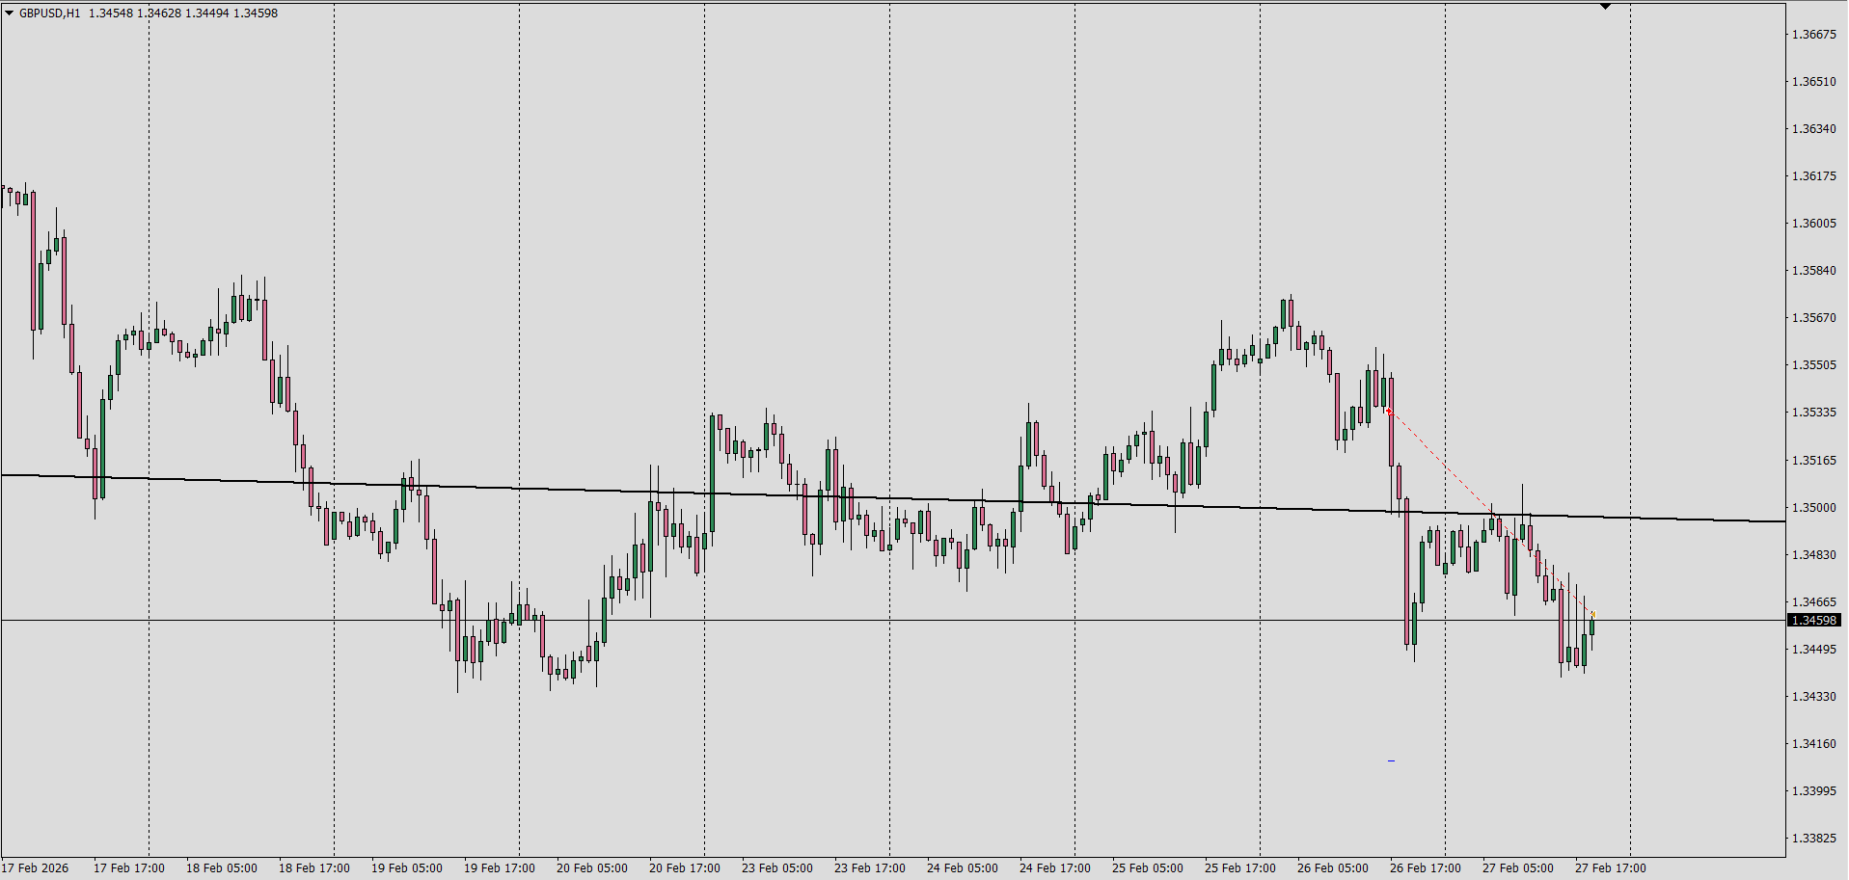Click the 1.35335 price scale label
Image resolution: width=1849 pixels, height=880 pixels.
[x=1814, y=413]
